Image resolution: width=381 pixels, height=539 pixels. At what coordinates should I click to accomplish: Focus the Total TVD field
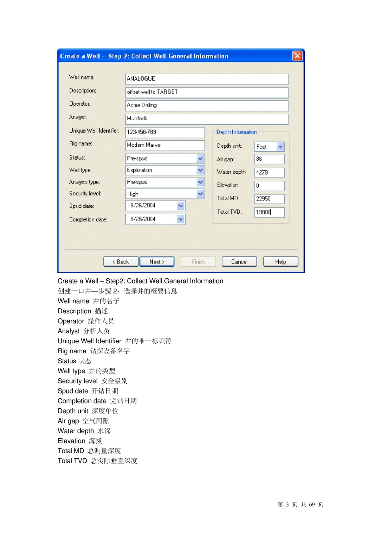269,212
